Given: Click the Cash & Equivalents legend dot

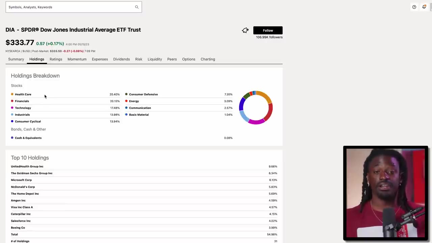Looking at the screenshot, I should 12,138.
